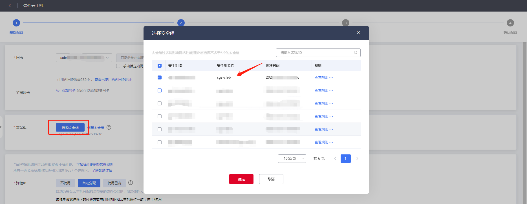This screenshot has width=527, height=204.
Task: Click the back arrow in top bar
Action: (x=10, y=6)
